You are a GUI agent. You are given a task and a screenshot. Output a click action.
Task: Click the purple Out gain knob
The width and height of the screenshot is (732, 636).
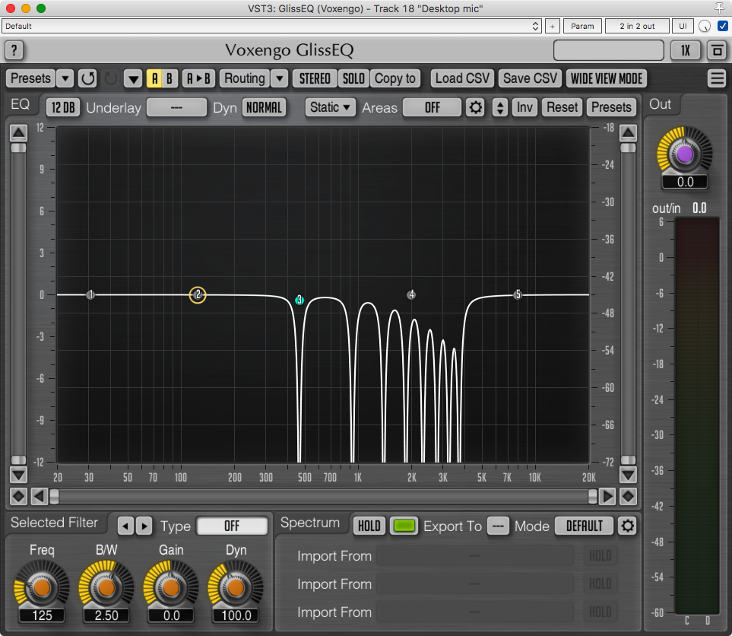(x=685, y=154)
